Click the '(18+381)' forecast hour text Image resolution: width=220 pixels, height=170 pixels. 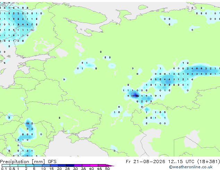tap(209, 162)
